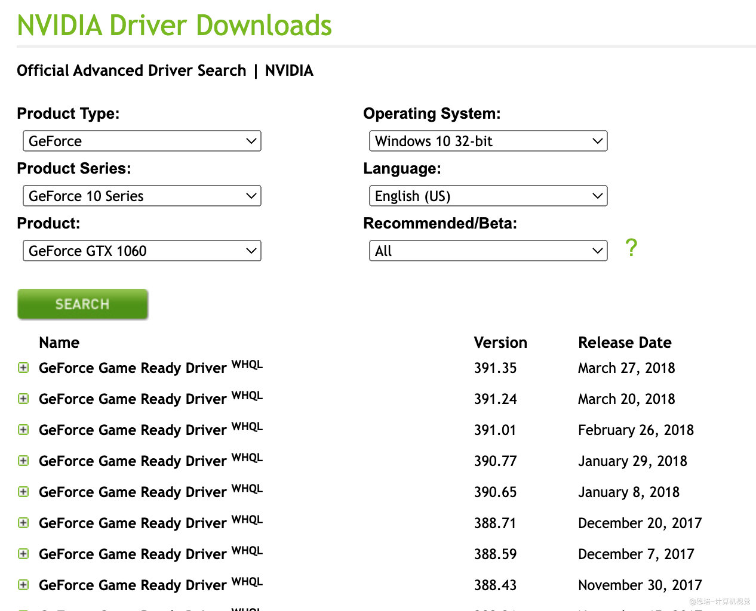Open GeForce Game Ready Driver dated March 27, 2018
The width and height of the screenshot is (756, 611).
[x=150, y=367]
